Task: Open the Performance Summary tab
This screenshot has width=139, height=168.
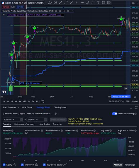Action: tap(24, 124)
